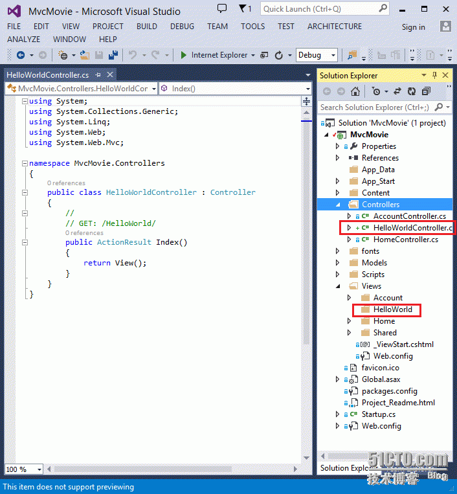Click the user account avatar icon
Screen dimensions: 457x494
point(445,27)
